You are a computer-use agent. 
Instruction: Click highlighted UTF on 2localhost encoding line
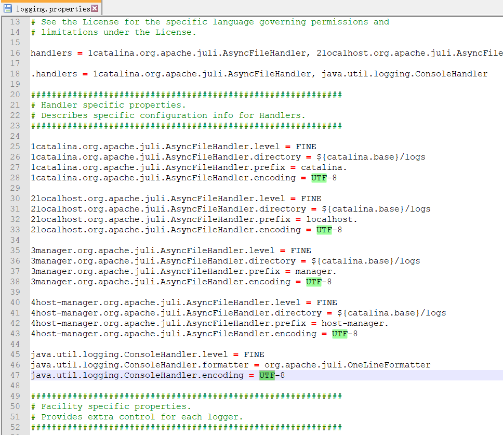coord(324,230)
